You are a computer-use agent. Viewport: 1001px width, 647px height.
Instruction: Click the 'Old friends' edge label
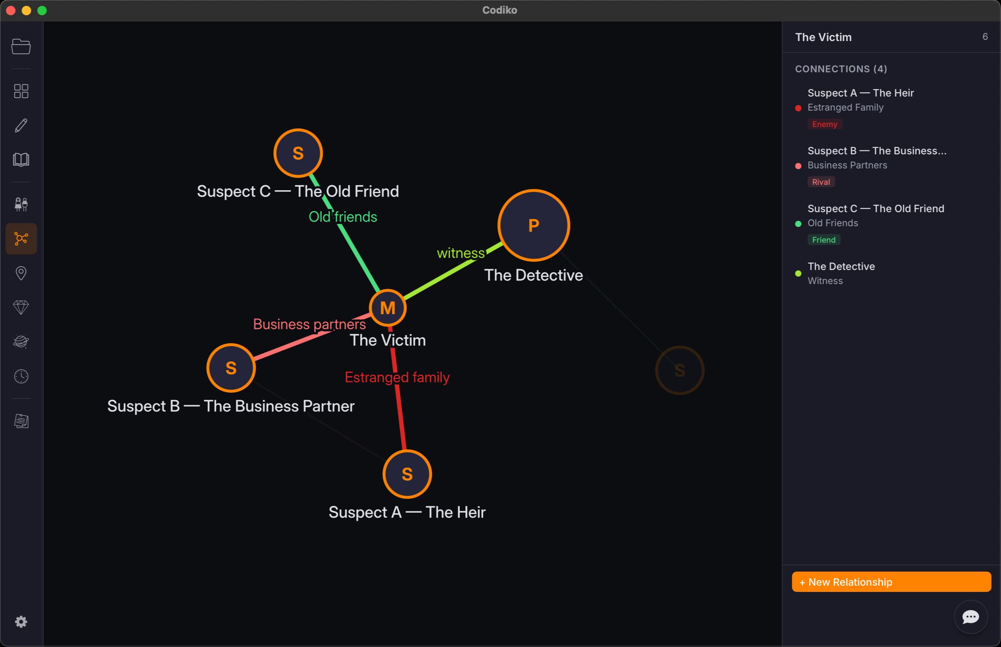[343, 217]
